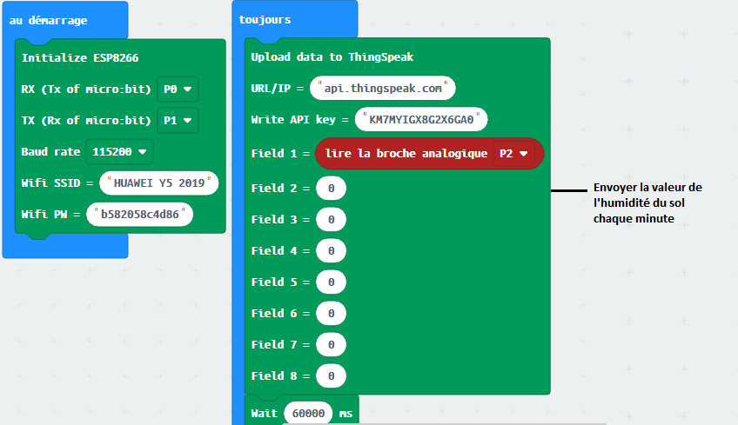Open the RX pin P0 dropdown
The image size is (738, 425).
[178, 90]
